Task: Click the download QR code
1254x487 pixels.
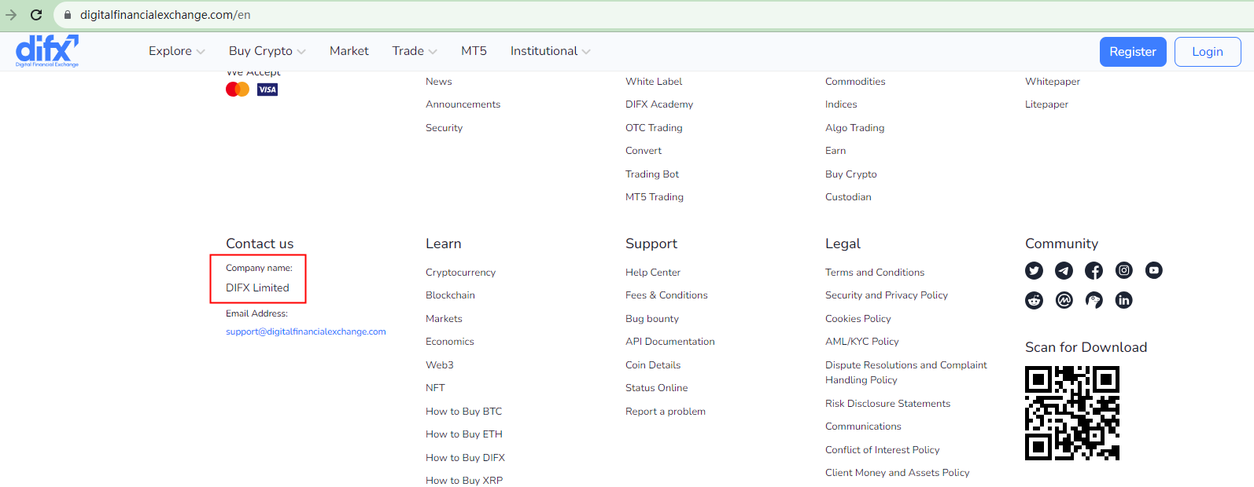Action: pos(1072,413)
